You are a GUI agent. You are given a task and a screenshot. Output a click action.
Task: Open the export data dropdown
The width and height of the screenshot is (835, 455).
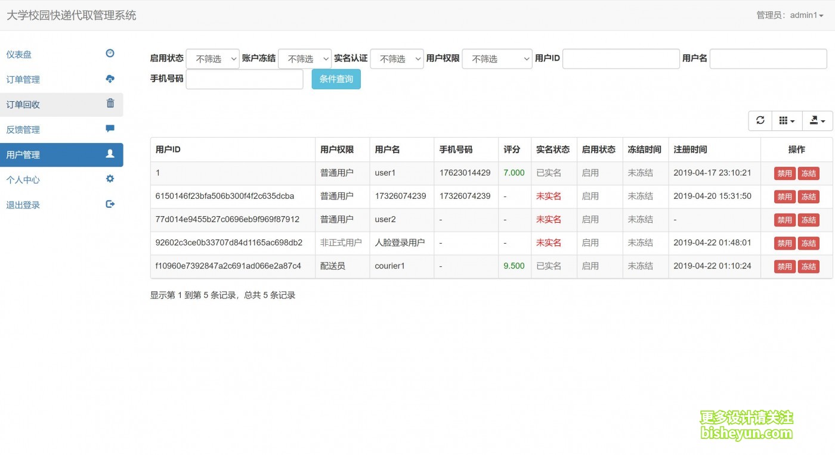817,121
